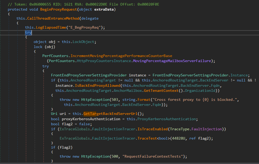Go to CallThreadEntranceMethod call
259x164 pixels.
click(53, 19)
